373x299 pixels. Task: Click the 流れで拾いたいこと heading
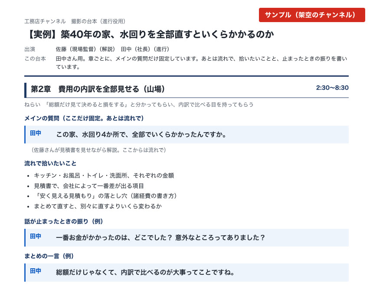tap(50, 163)
